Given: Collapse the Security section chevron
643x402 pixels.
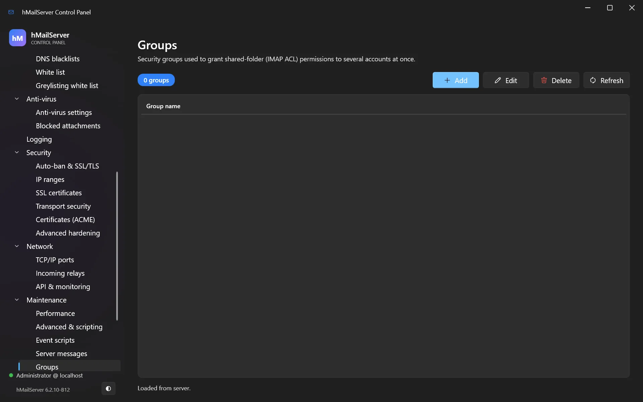Looking at the screenshot, I should coord(17,152).
